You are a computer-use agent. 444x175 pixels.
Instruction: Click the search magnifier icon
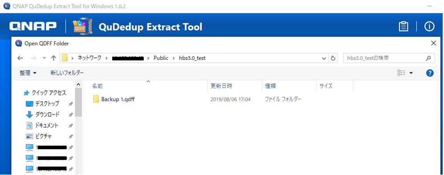pos(428,58)
